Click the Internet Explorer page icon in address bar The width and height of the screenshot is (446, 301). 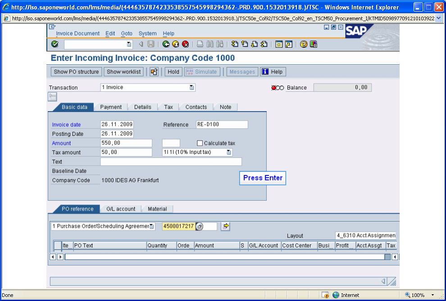[6, 18]
